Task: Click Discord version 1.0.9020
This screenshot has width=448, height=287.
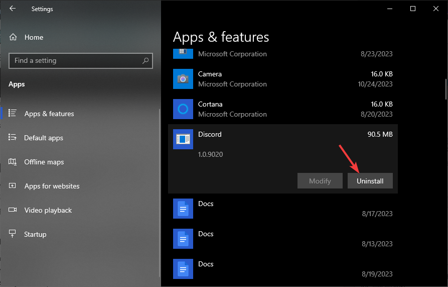Action: pos(211,154)
